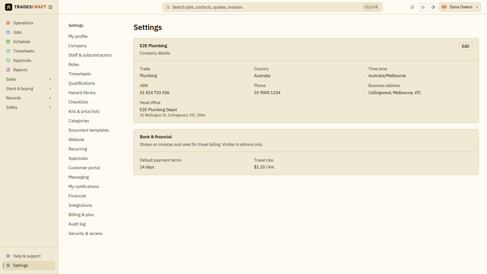
Task: Click the ABN value 51 824 753 556
Action: (x=154, y=93)
